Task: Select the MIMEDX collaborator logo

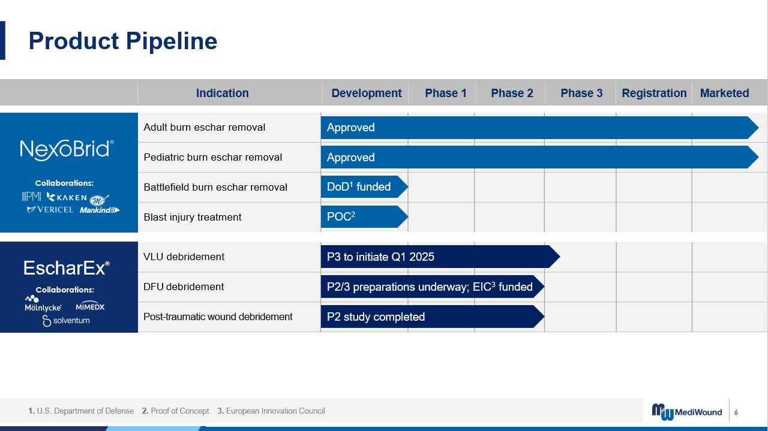Action: click(90, 306)
